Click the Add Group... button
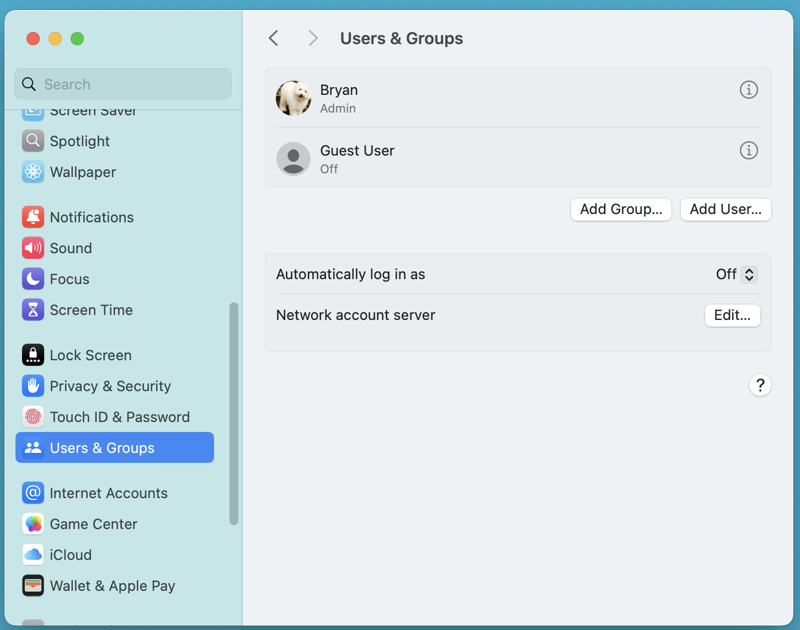This screenshot has height=630, width=800. coord(621,210)
